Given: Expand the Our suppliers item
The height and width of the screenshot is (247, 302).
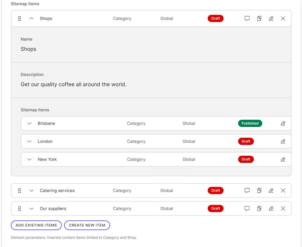Looking at the screenshot, I should pos(31,209).
